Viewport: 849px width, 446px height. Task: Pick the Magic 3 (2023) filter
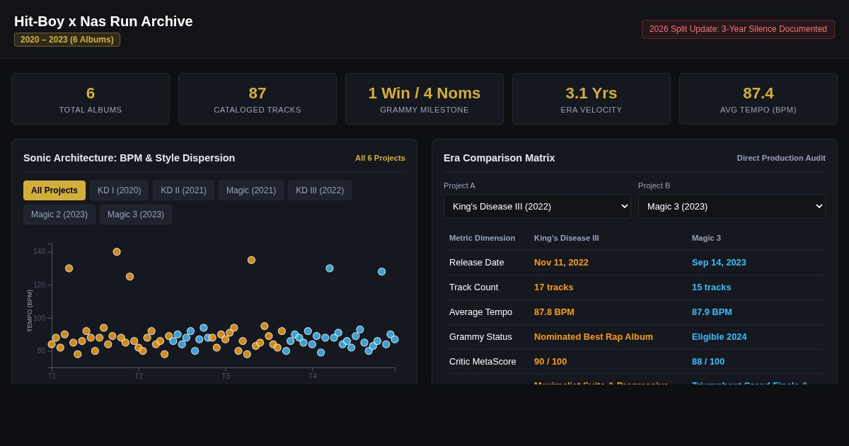click(x=136, y=215)
